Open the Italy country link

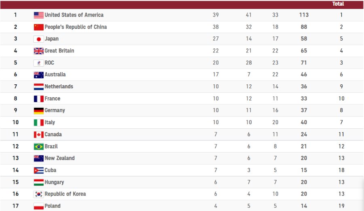(50, 122)
